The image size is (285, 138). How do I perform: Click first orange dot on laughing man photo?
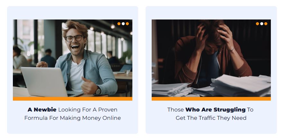click(x=119, y=24)
